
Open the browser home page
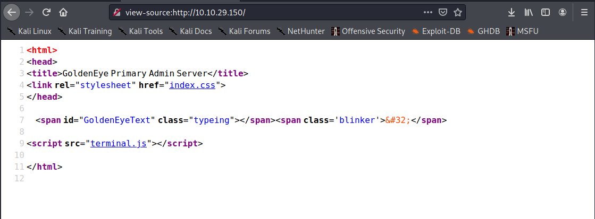(63, 13)
